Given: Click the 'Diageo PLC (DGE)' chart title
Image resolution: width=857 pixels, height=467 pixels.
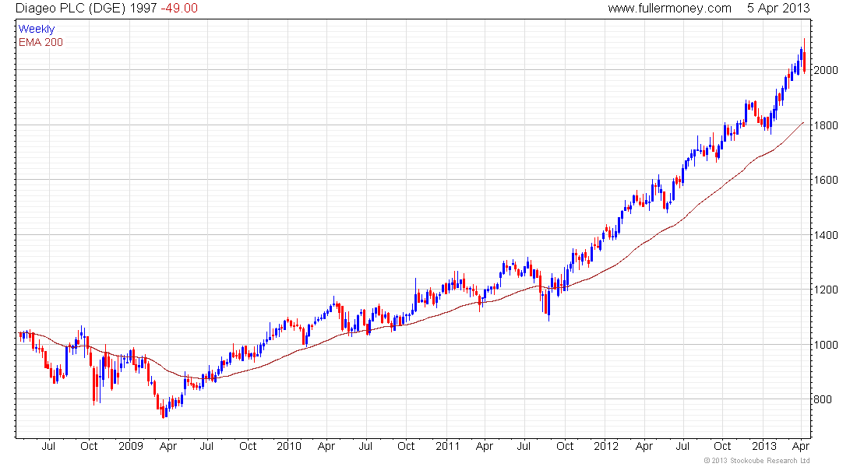Looking at the screenshot, I should 70,9.
